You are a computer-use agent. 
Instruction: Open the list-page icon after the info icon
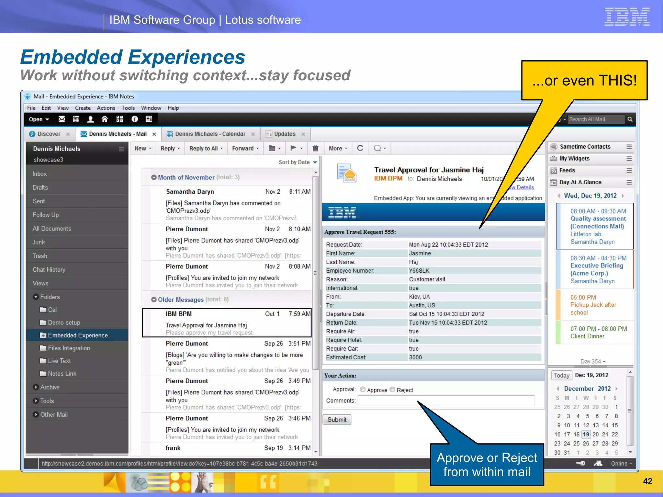[149, 119]
